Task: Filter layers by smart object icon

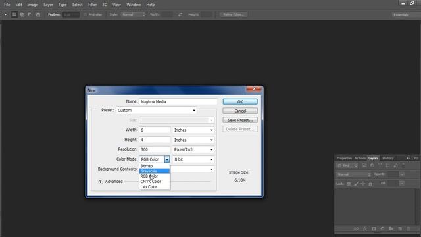Action: point(395,165)
